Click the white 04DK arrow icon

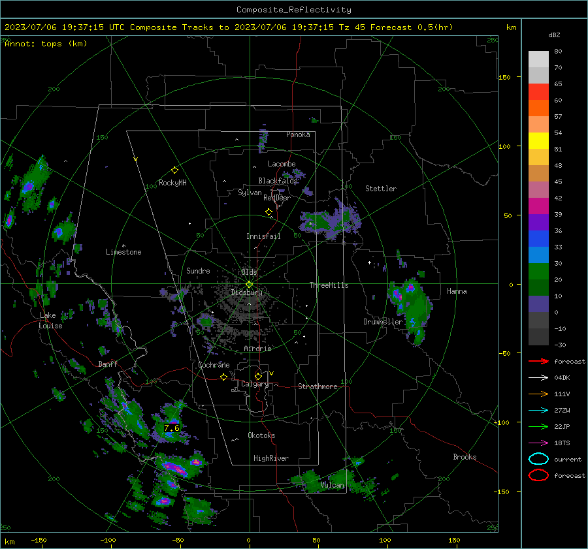click(x=538, y=377)
